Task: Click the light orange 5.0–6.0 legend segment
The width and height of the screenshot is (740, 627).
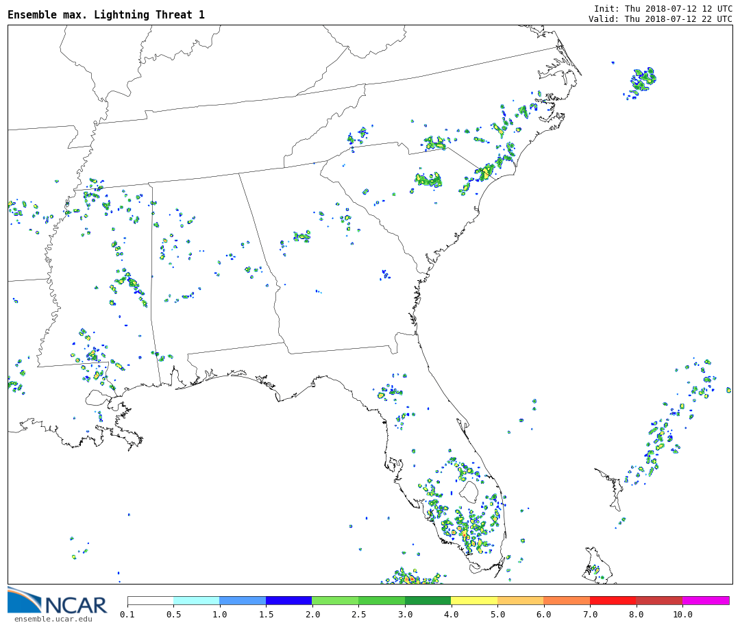Action: pos(520,600)
